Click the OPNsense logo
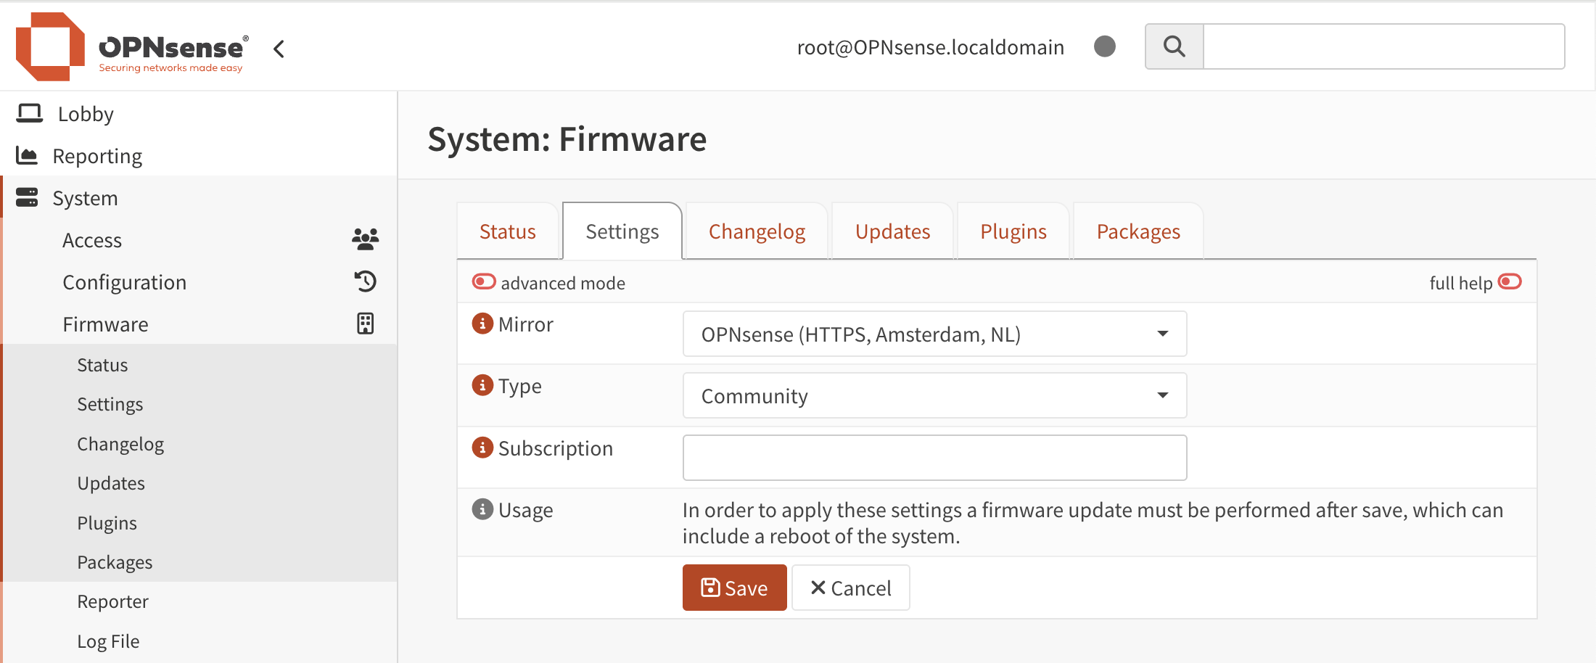 [x=131, y=47]
